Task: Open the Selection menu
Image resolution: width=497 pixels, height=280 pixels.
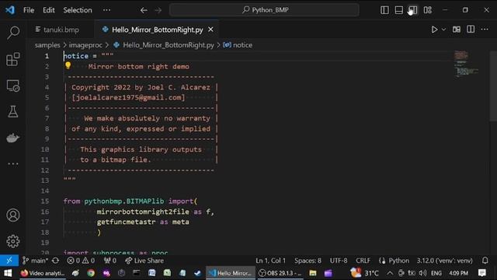Action: point(78,10)
